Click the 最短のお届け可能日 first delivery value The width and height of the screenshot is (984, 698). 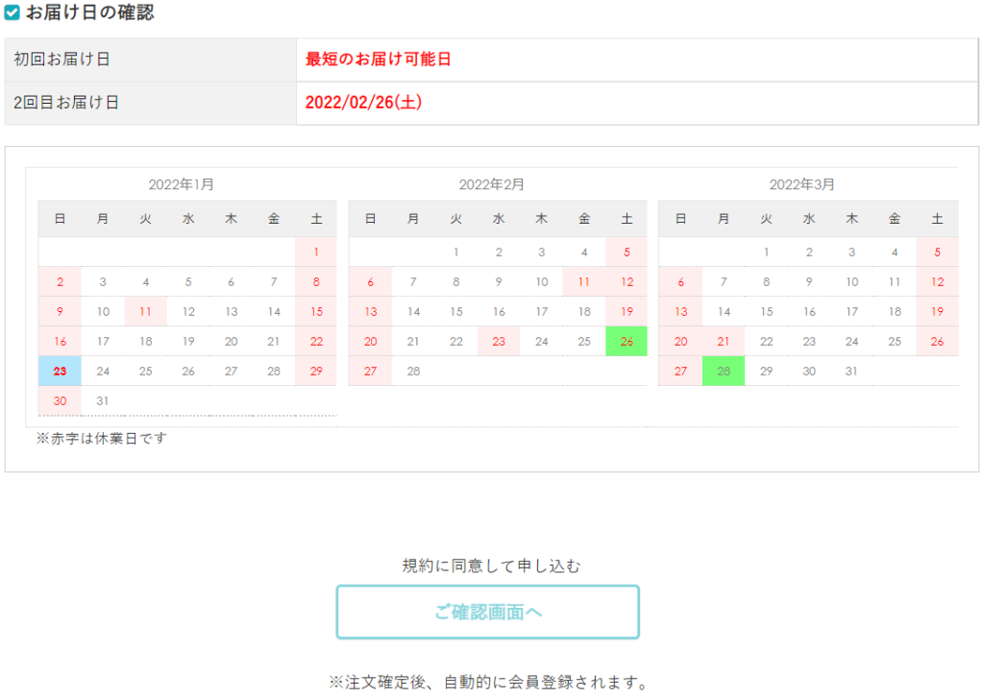coord(378,60)
